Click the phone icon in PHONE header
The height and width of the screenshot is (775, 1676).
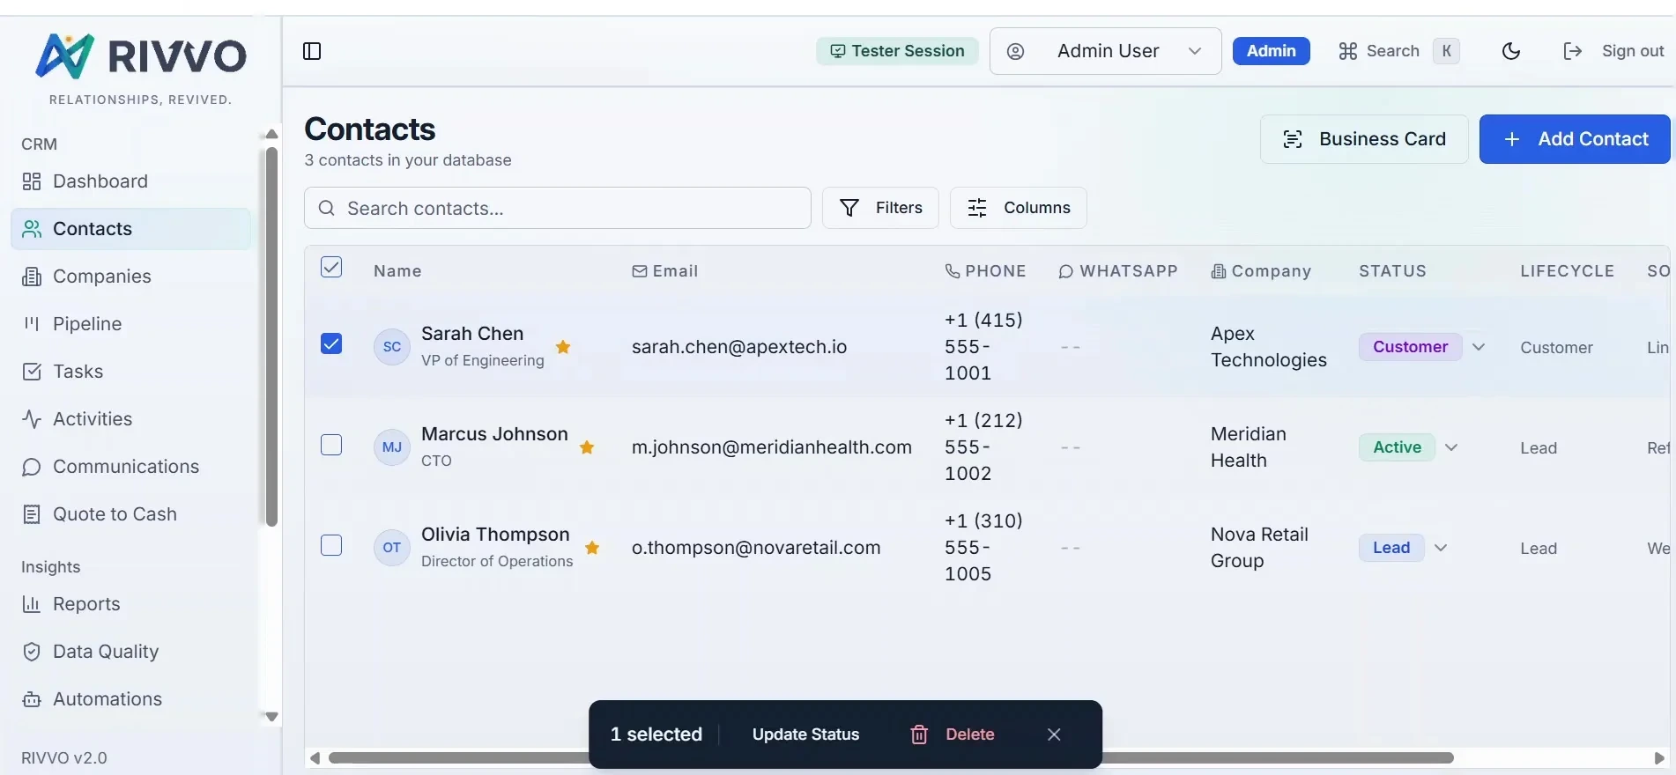tap(953, 271)
